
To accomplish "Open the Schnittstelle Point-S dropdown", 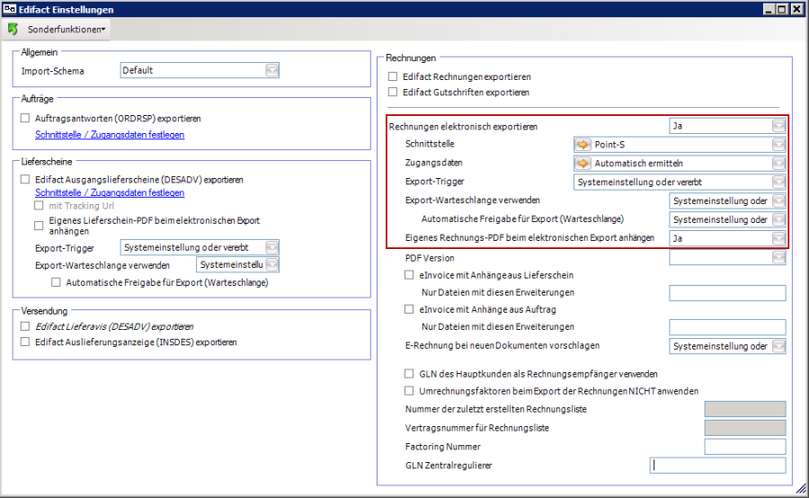I will [778, 144].
